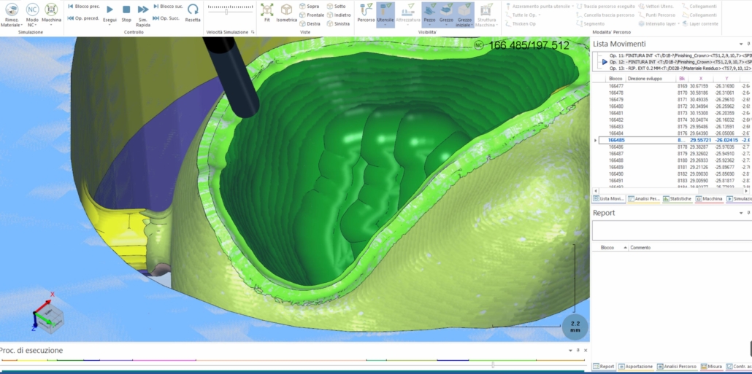Click the Op. preced. button
This screenshot has width=752, height=374.
[84, 17]
